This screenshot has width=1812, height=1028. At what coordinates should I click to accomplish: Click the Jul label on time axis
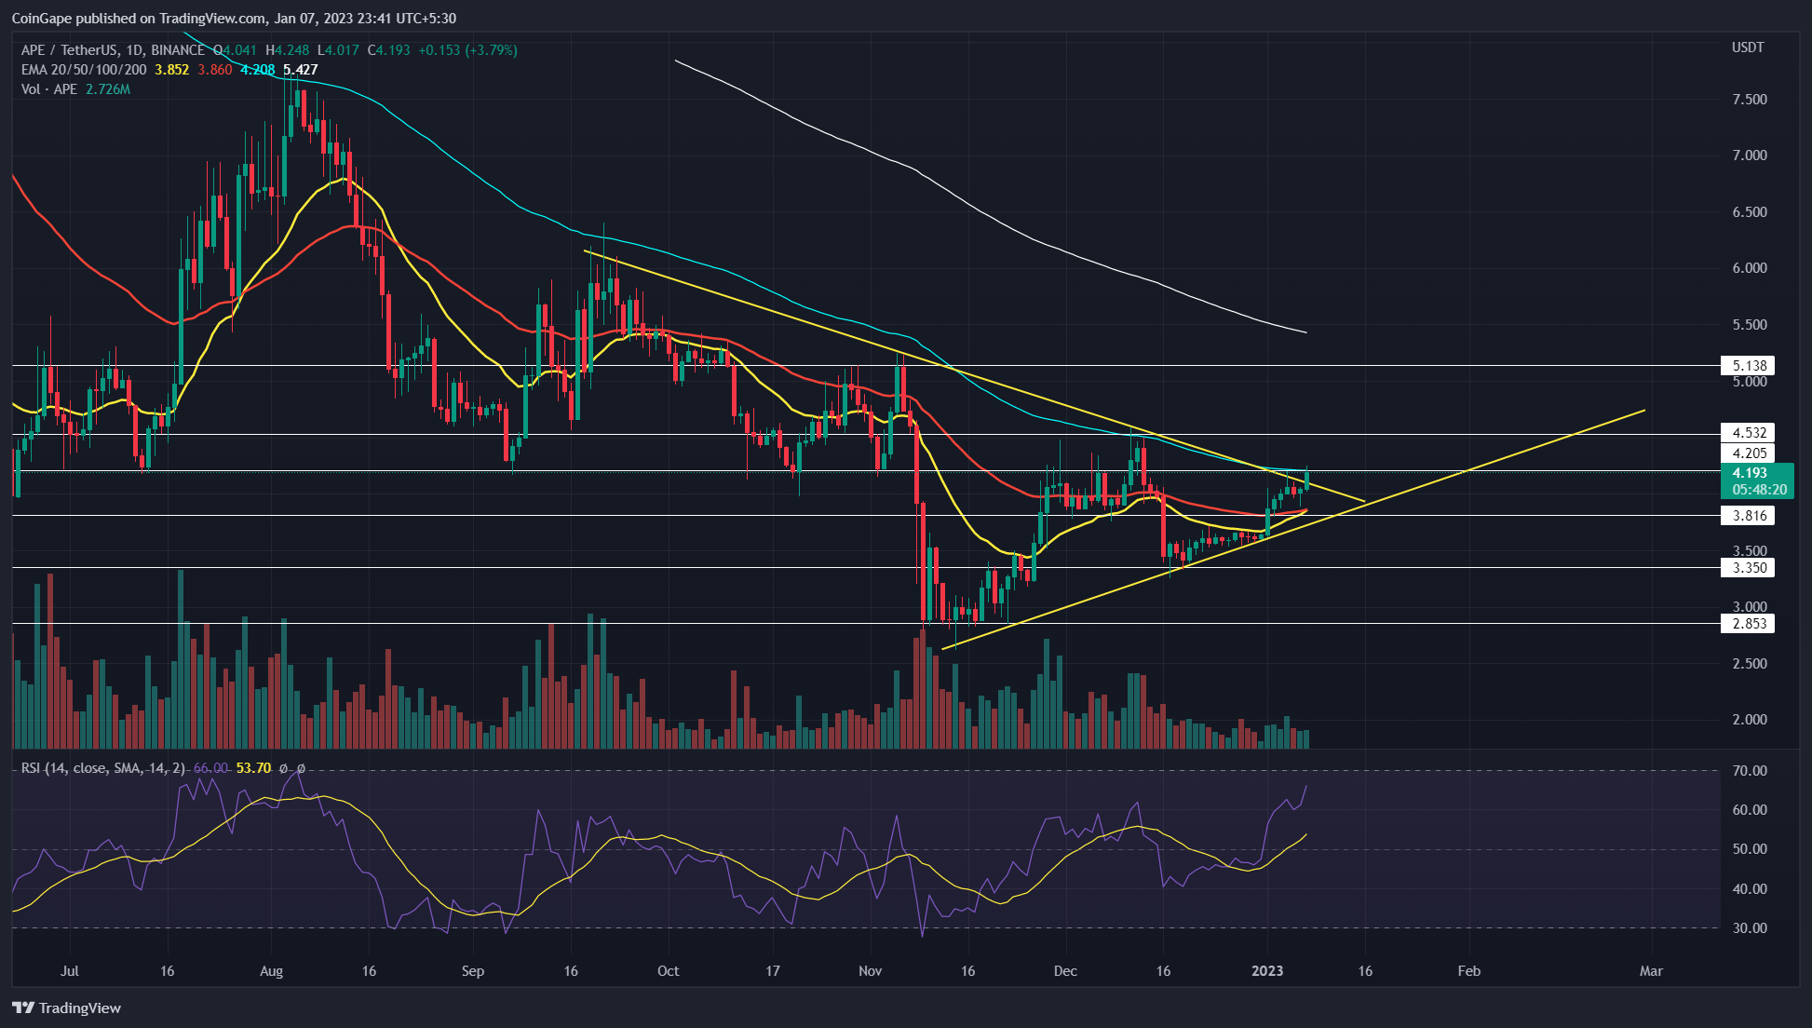(x=69, y=971)
